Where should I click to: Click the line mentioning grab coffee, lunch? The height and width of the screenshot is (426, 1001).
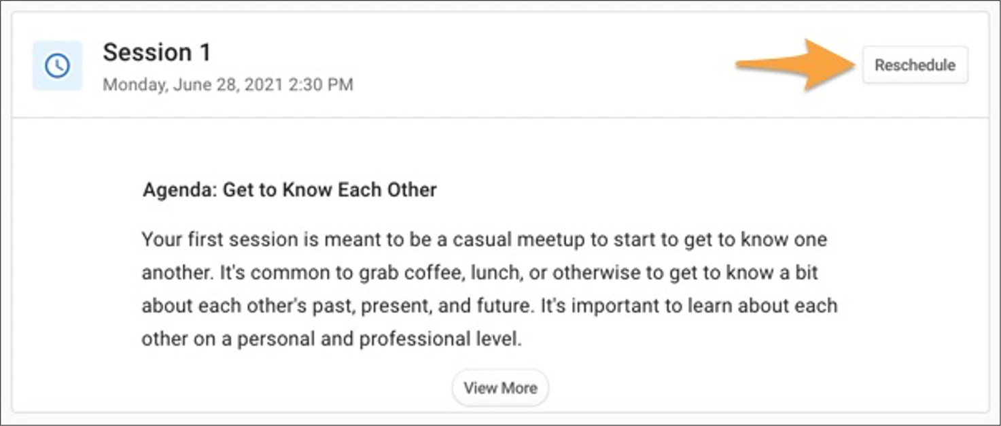[480, 273]
